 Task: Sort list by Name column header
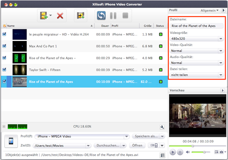(50, 26)
